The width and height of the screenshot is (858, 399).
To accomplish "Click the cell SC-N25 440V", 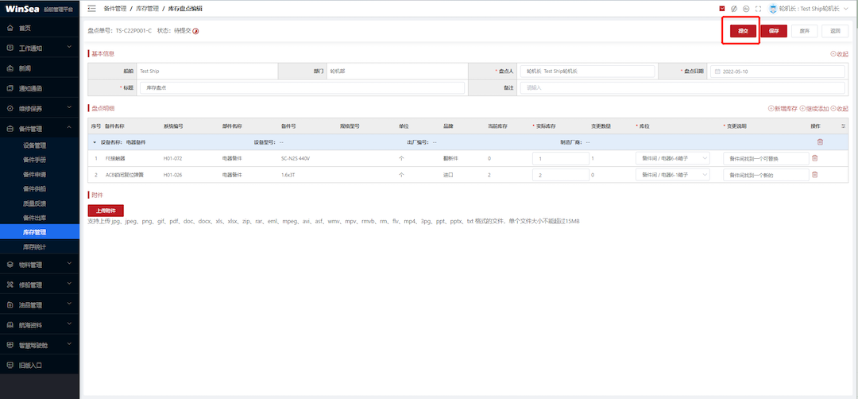I will click(296, 158).
